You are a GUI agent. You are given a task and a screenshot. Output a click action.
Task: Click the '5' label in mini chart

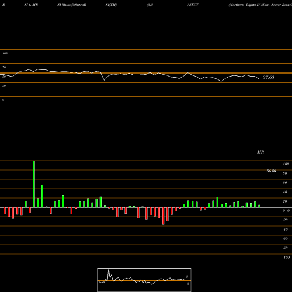point(187,277)
